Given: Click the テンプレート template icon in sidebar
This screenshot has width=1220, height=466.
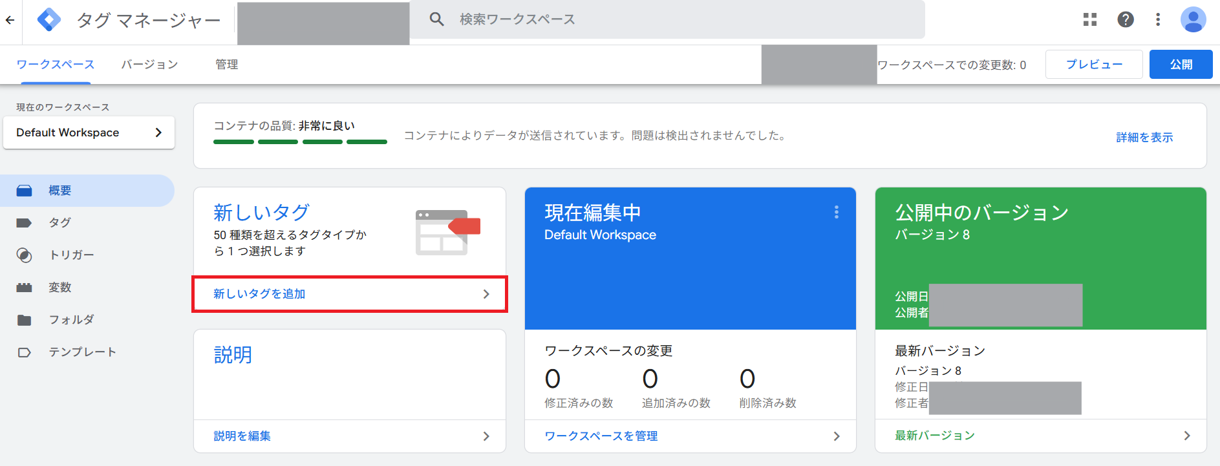Looking at the screenshot, I should tap(24, 352).
